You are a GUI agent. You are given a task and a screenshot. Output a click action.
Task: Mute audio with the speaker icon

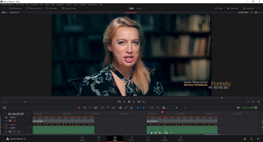point(238,108)
